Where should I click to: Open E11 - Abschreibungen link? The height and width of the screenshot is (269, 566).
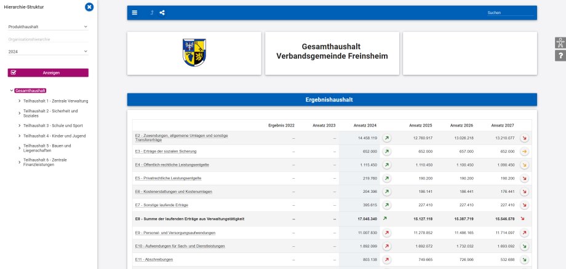(154, 260)
